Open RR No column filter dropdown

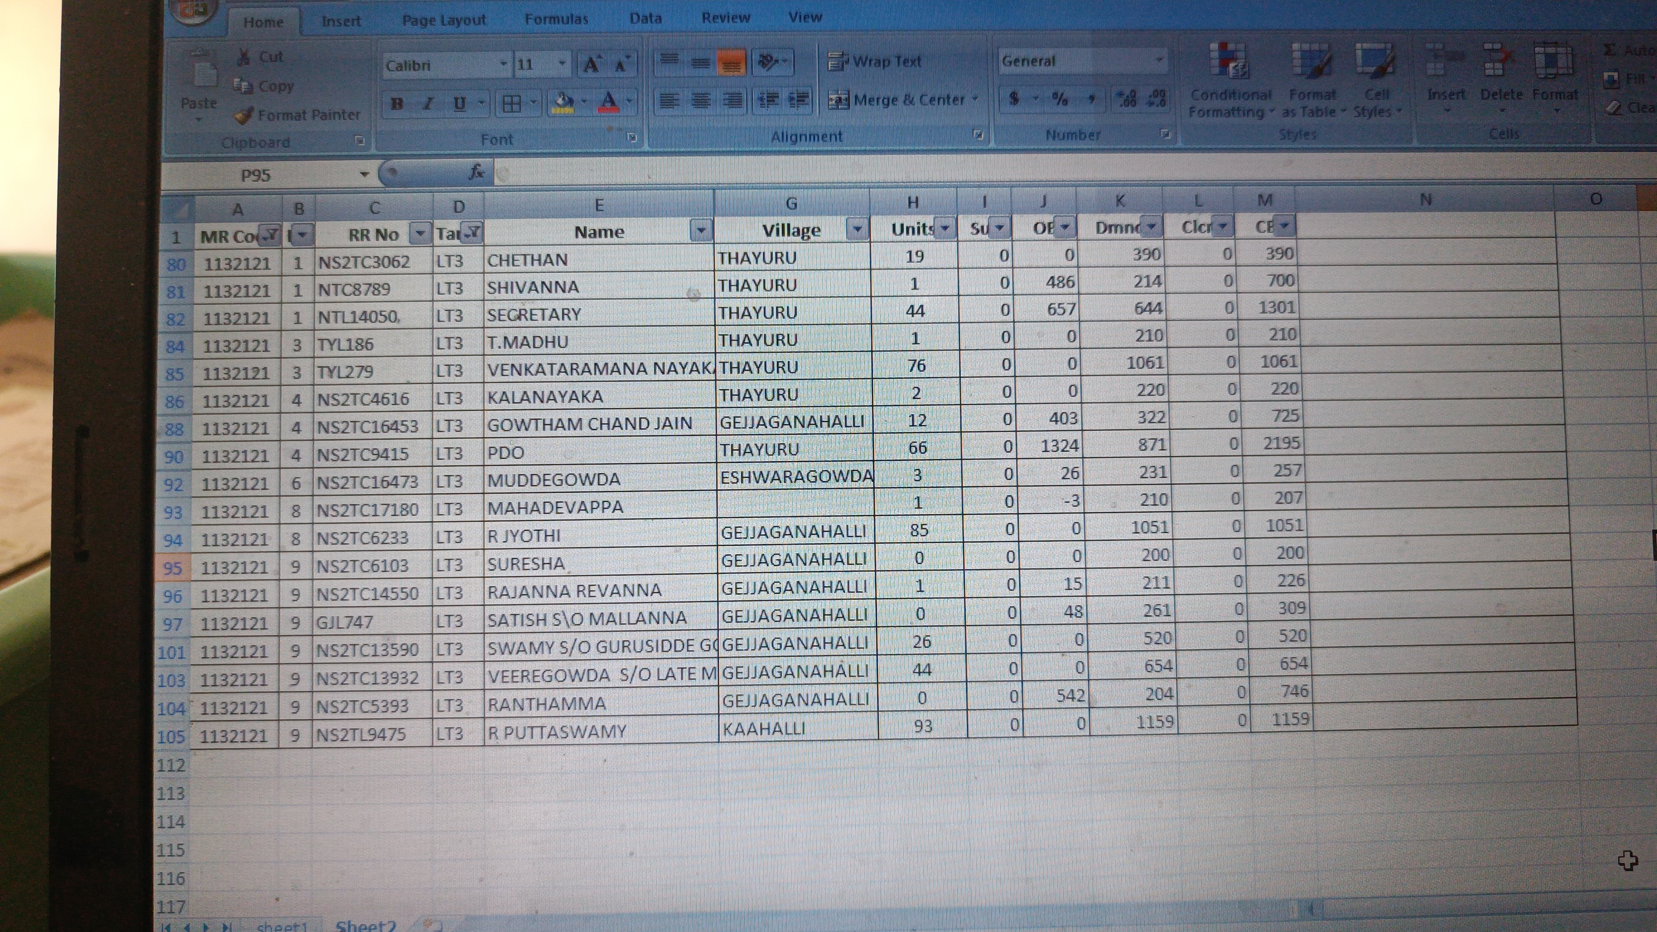(x=420, y=233)
